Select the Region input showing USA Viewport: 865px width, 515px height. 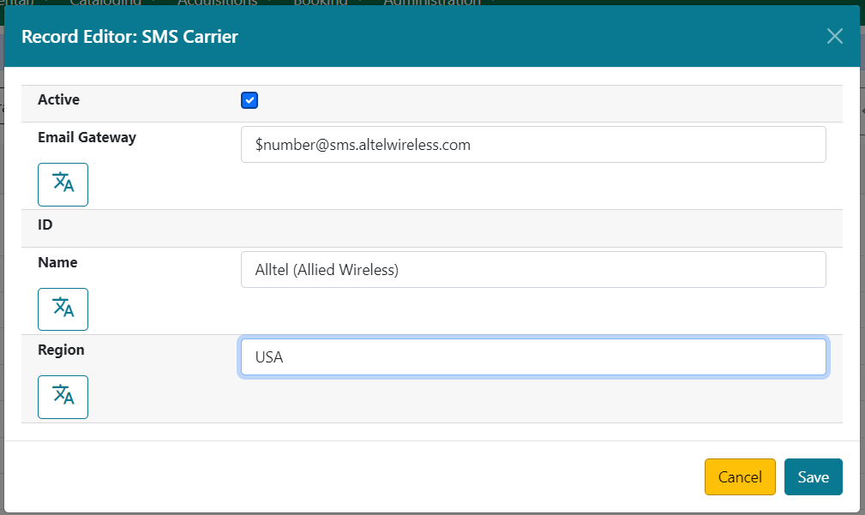tap(533, 357)
